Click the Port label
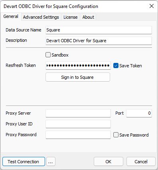 coord(119,113)
